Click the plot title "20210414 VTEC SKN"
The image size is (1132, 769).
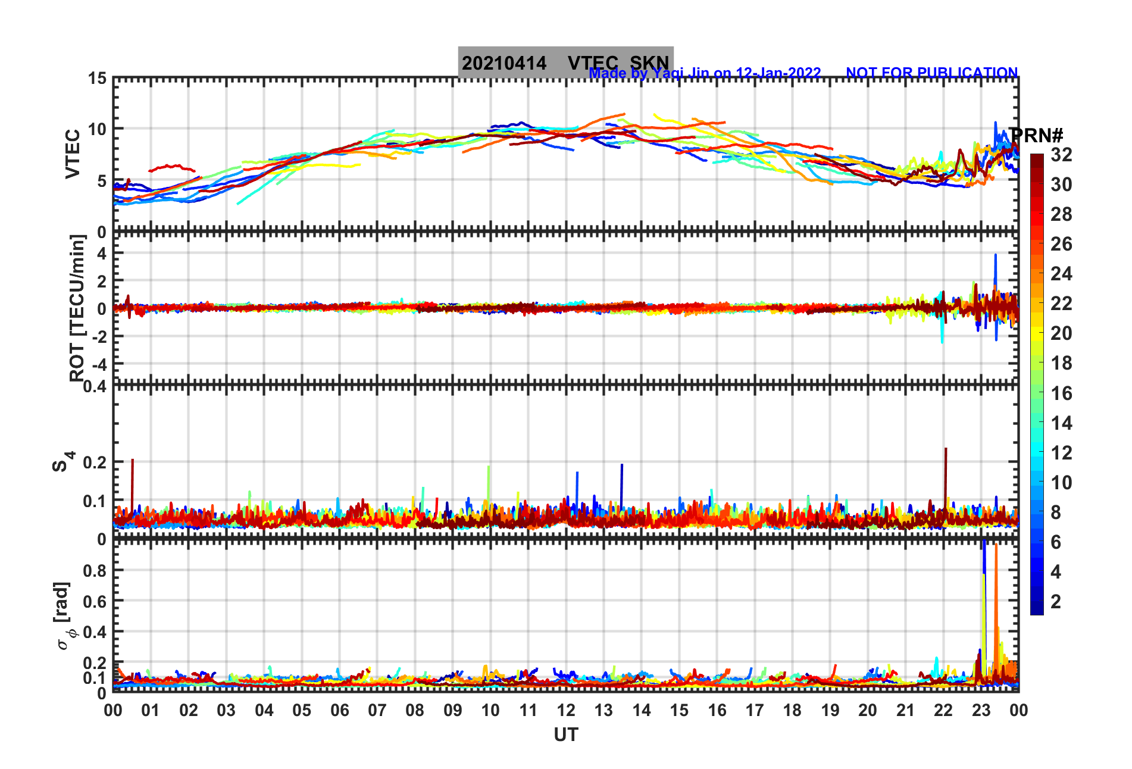(x=565, y=62)
